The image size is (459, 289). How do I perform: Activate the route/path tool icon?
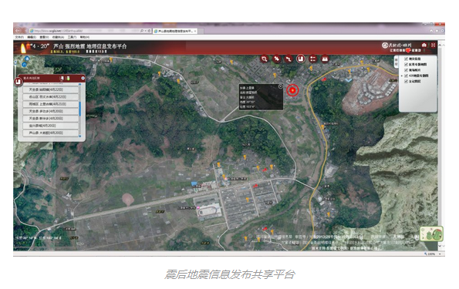pos(289,59)
